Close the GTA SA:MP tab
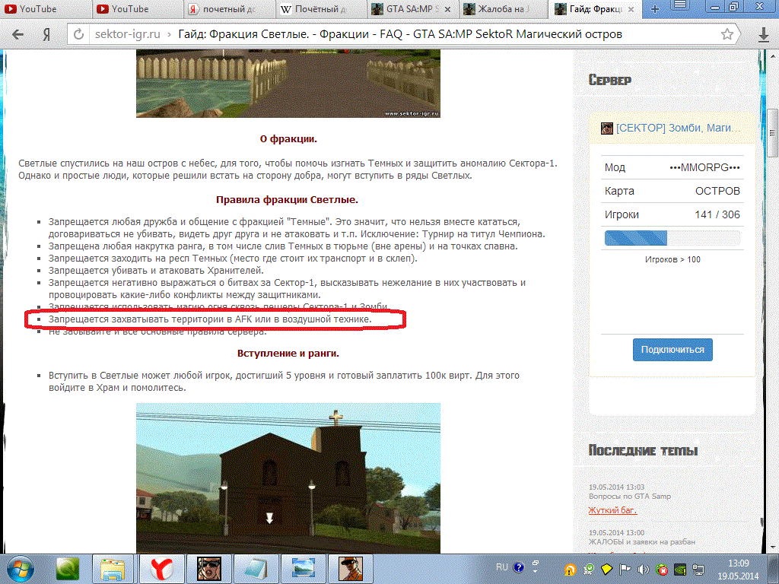 click(x=447, y=9)
